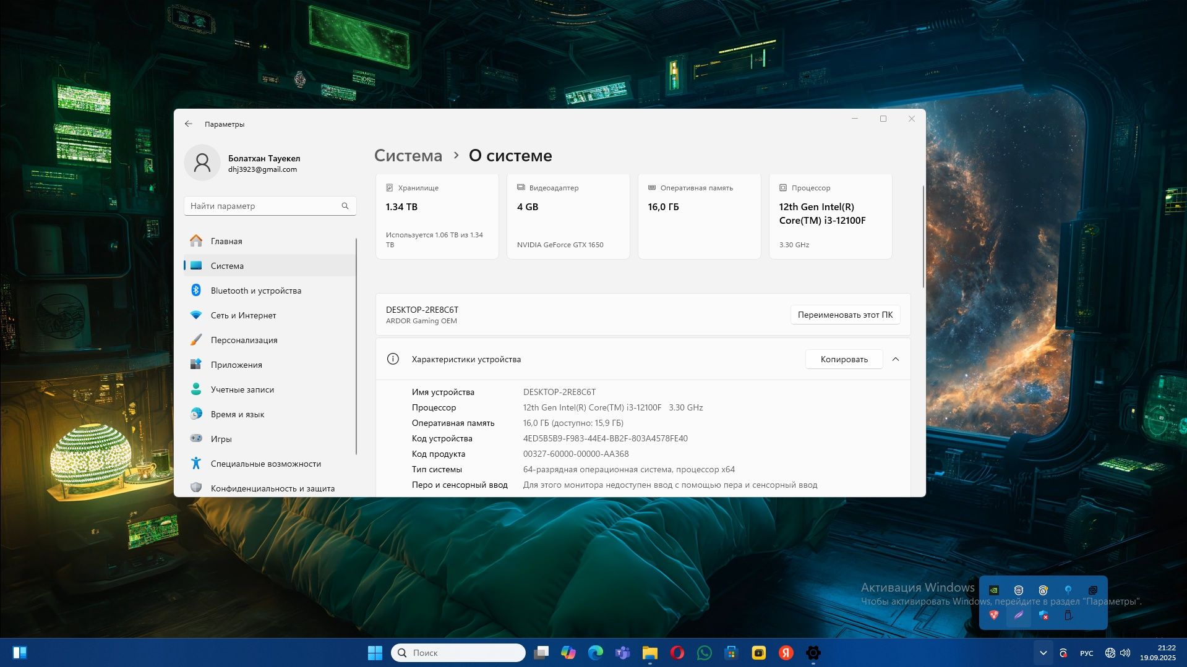Open the volume speaker tray icon
This screenshot has width=1187, height=667.
[x=1125, y=653]
